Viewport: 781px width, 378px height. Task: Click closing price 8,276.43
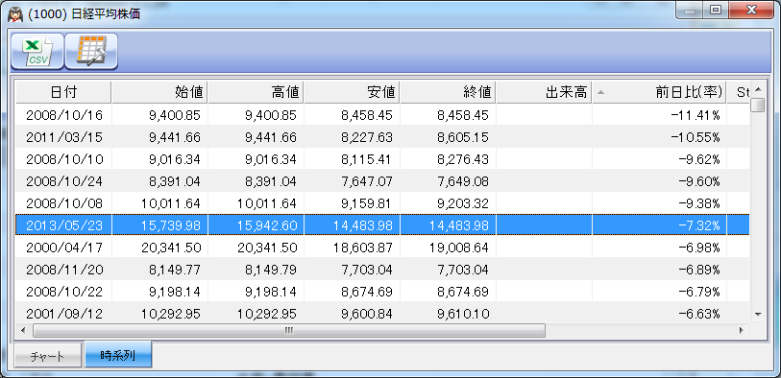463,159
